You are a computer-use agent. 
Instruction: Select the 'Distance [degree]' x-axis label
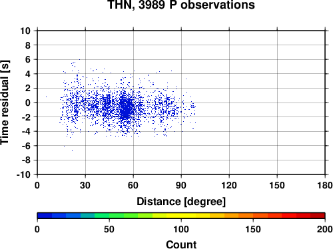click(x=181, y=202)
